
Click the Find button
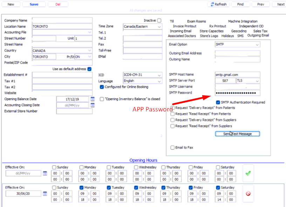pyautogui.click(x=240, y=4)
